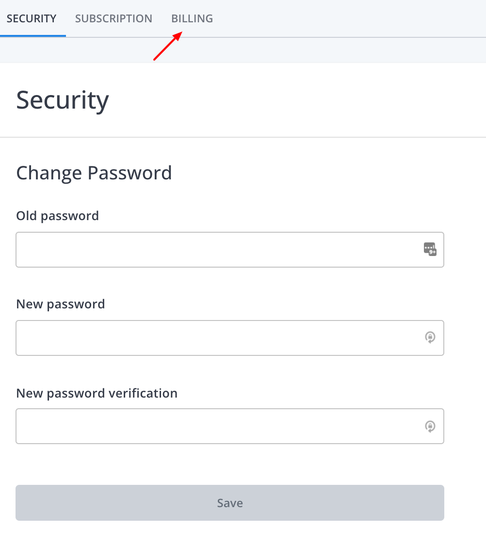Image resolution: width=486 pixels, height=544 pixels.
Task: Click the "Change Password" section heading
Action: 94,173
